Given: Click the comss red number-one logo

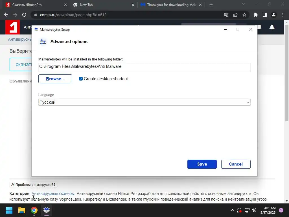Looking at the screenshot, I should (12, 27).
